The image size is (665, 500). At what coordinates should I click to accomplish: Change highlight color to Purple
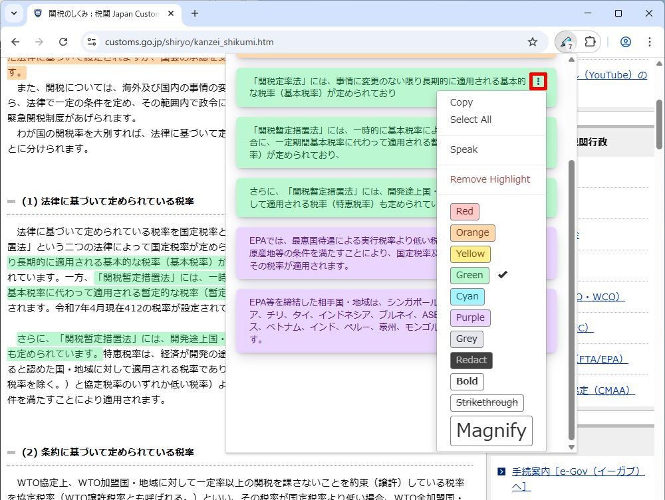click(x=470, y=317)
